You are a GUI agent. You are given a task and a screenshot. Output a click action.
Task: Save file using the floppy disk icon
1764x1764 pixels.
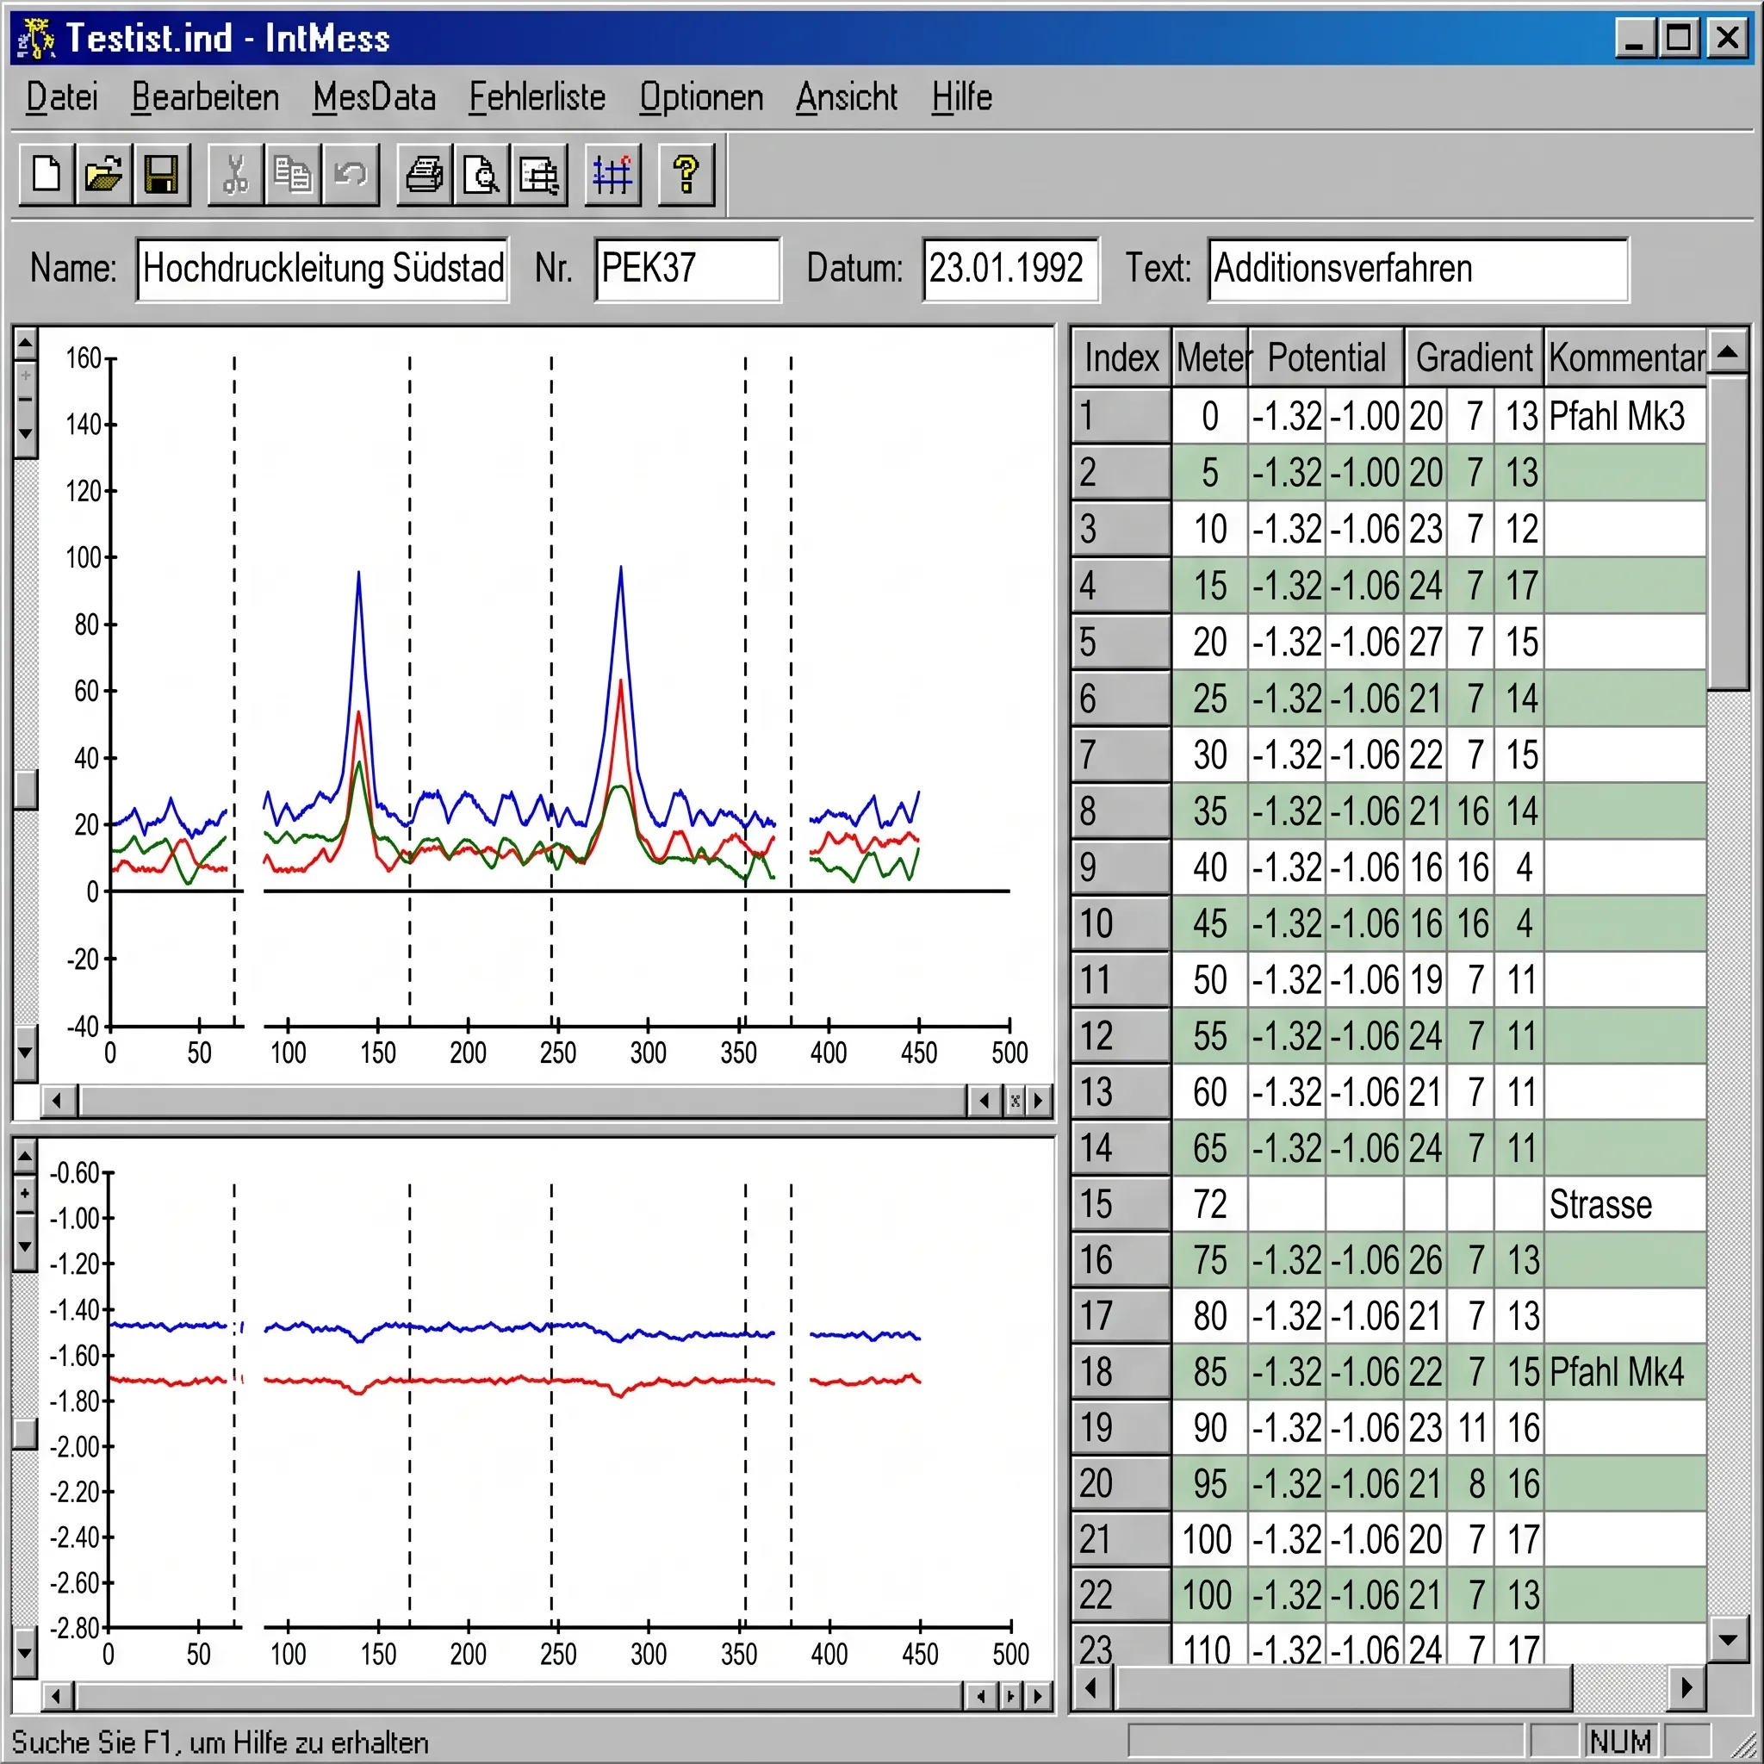161,174
